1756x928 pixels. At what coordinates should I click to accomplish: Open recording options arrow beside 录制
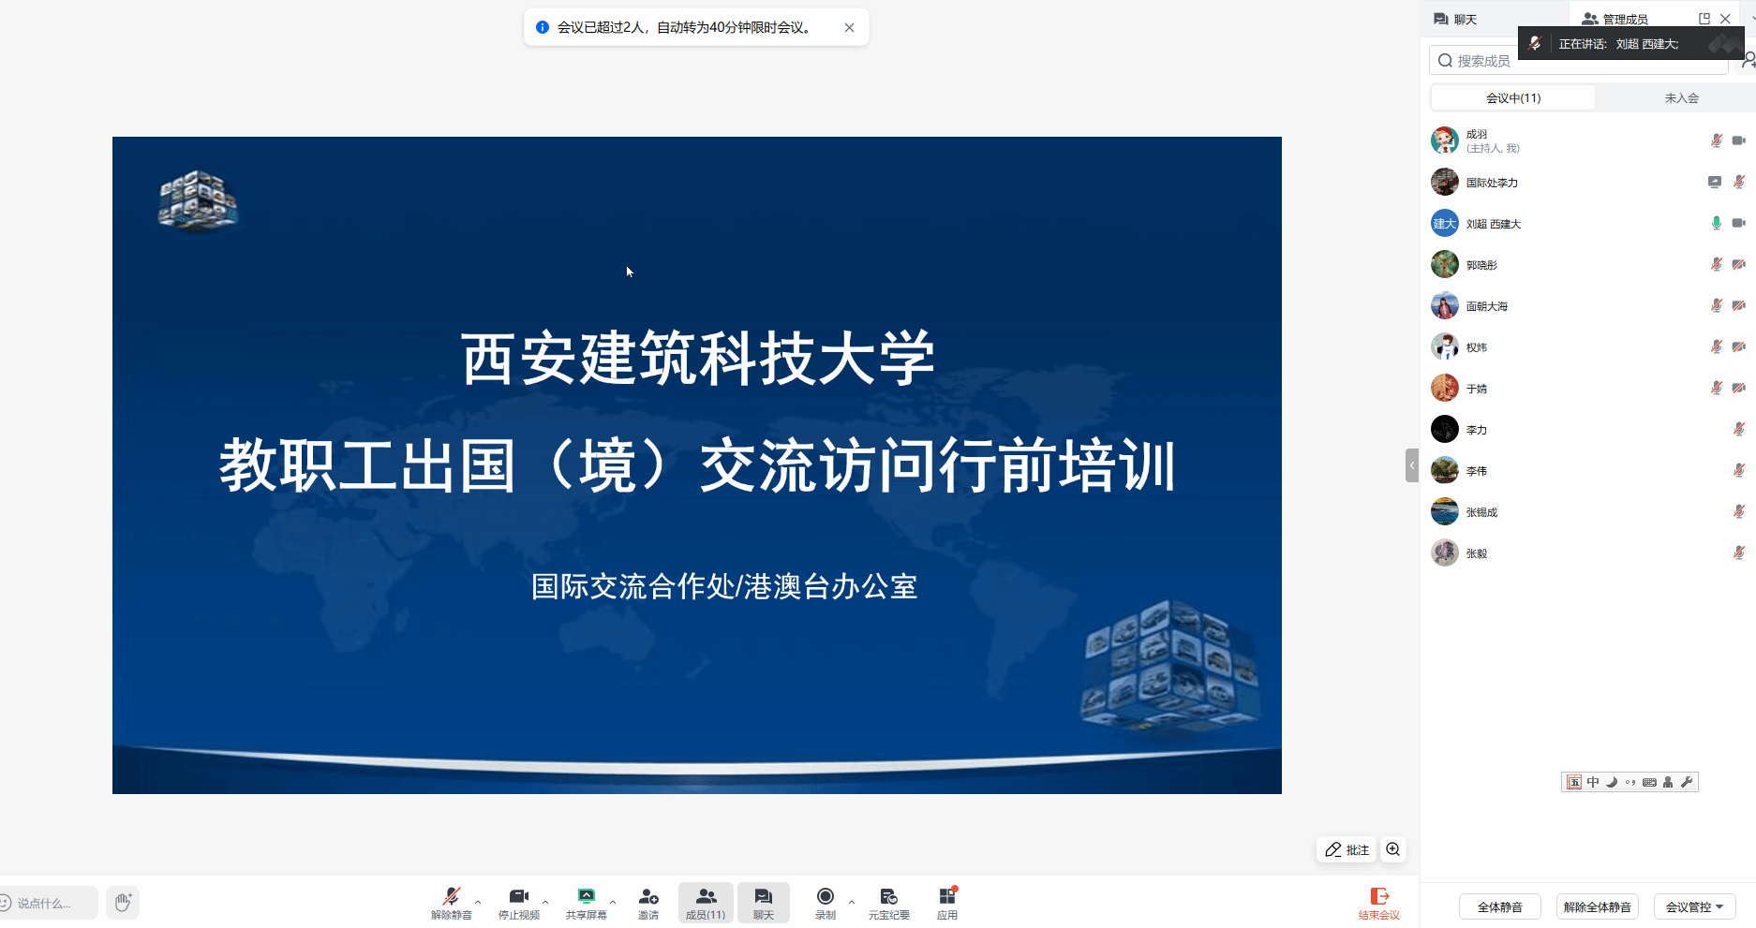pos(852,902)
